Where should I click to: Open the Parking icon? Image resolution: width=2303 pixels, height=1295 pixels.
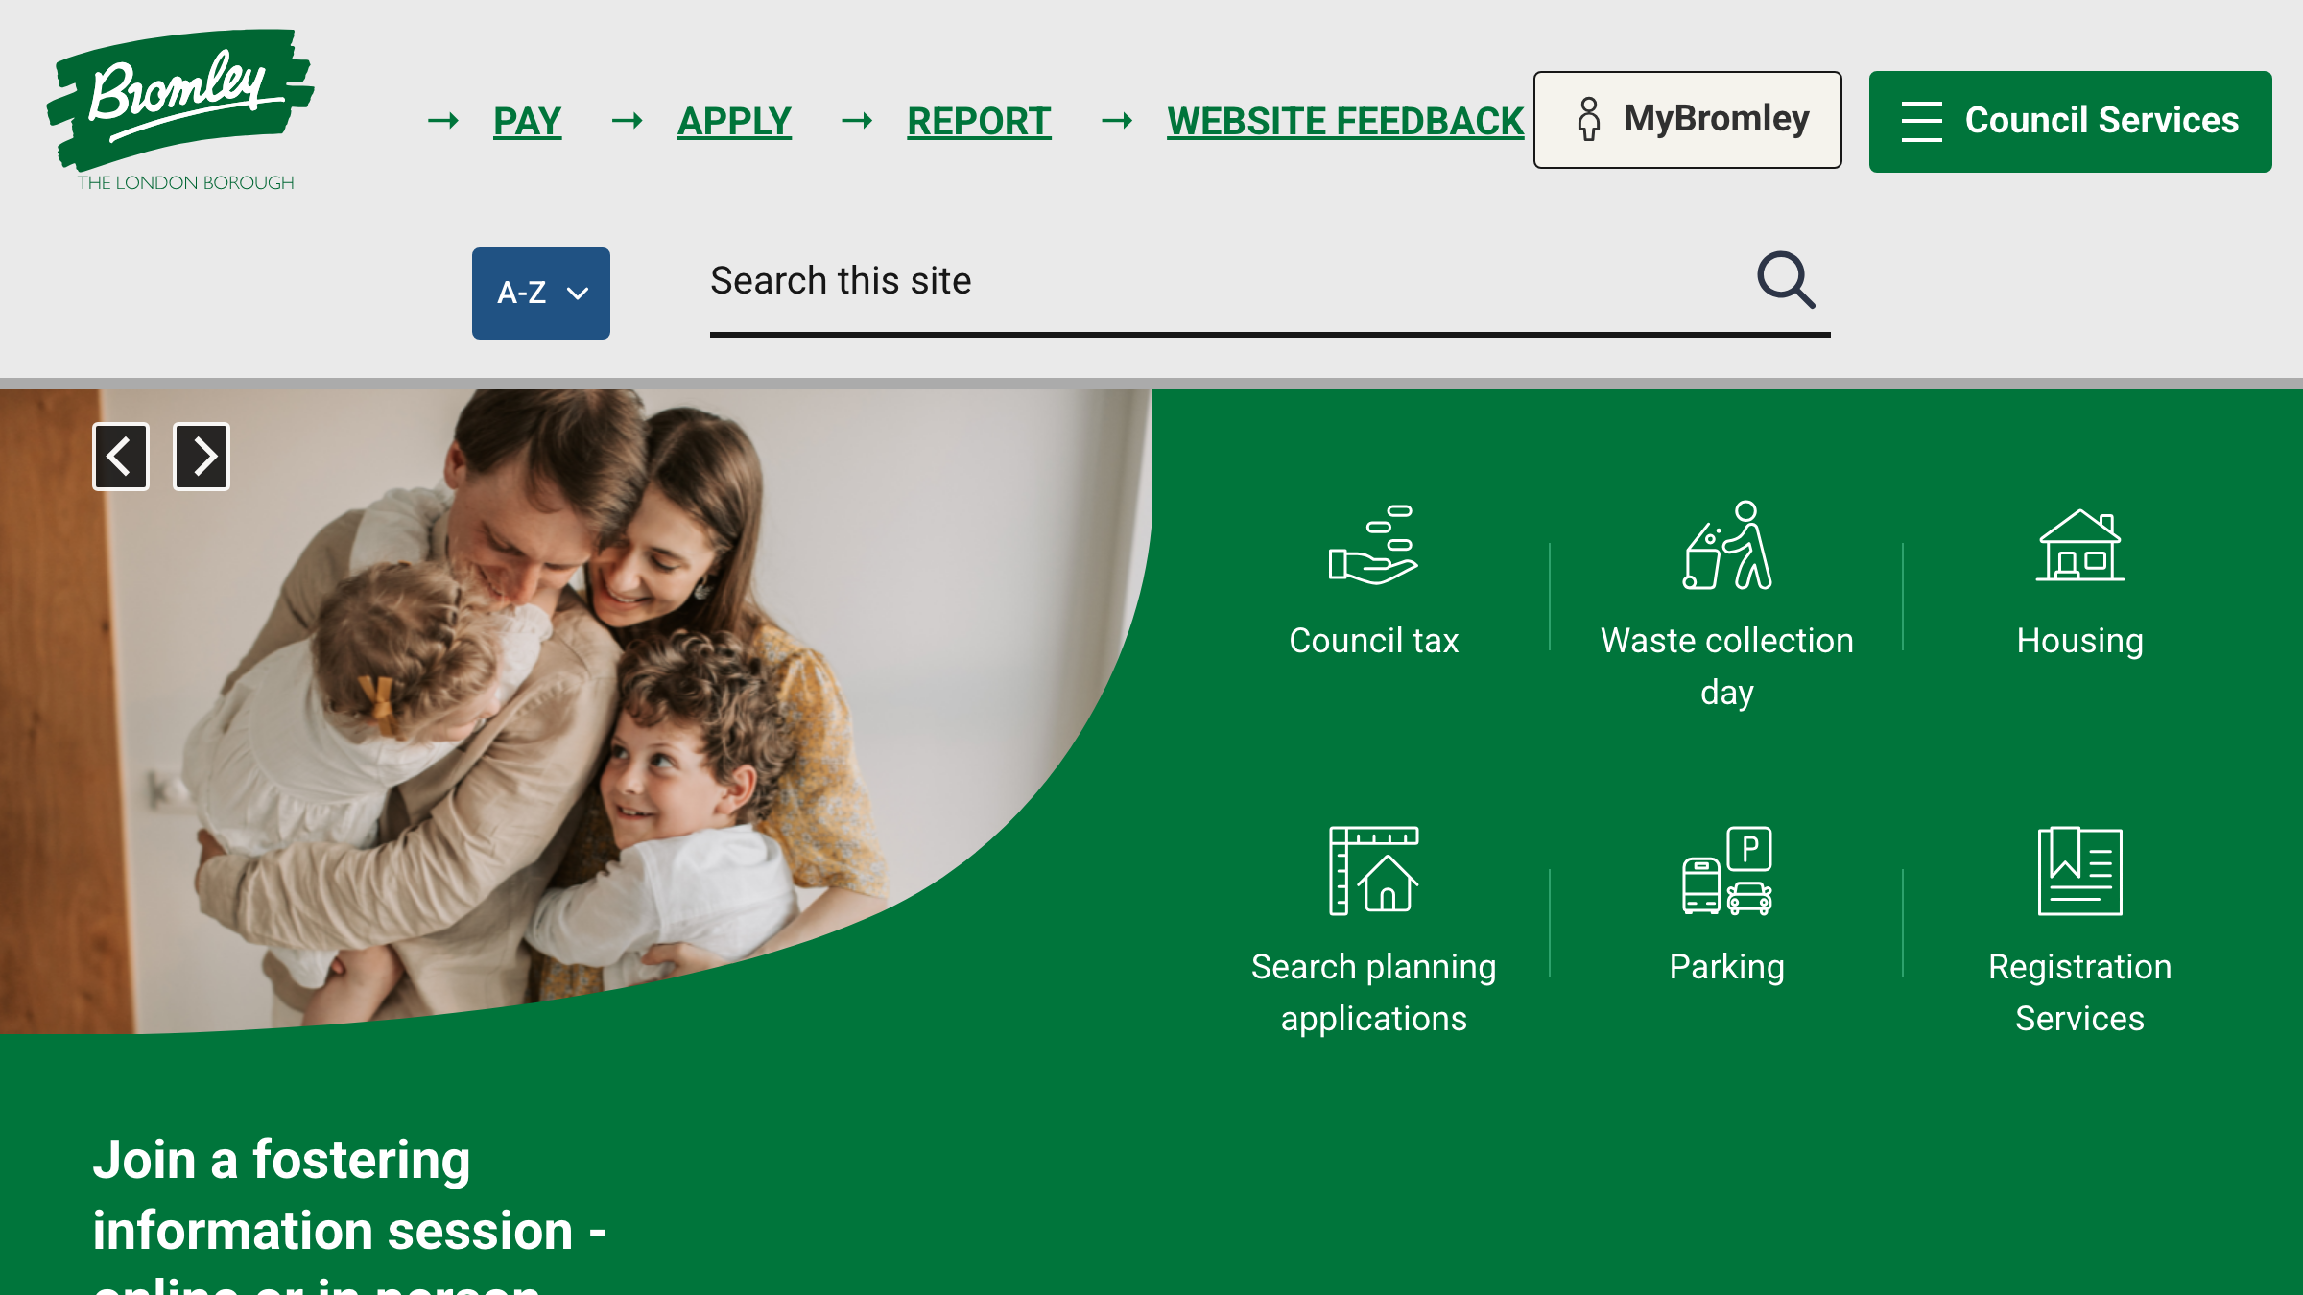1726,870
